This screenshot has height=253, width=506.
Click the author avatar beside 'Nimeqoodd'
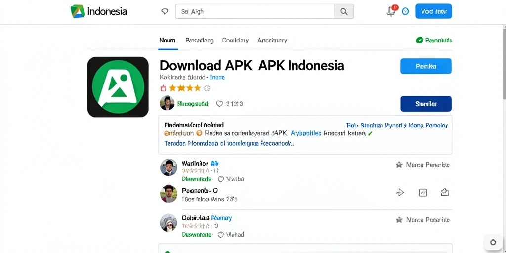[167, 103]
